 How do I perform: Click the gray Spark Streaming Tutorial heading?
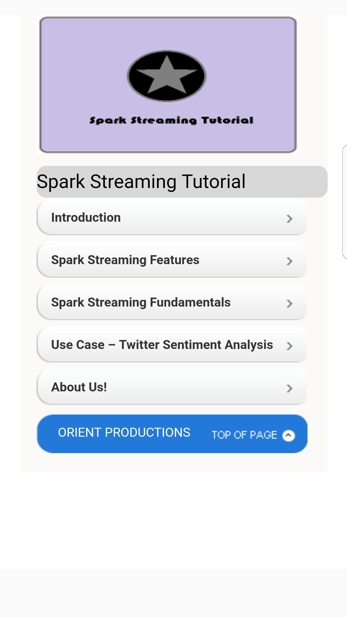(x=182, y=182)
